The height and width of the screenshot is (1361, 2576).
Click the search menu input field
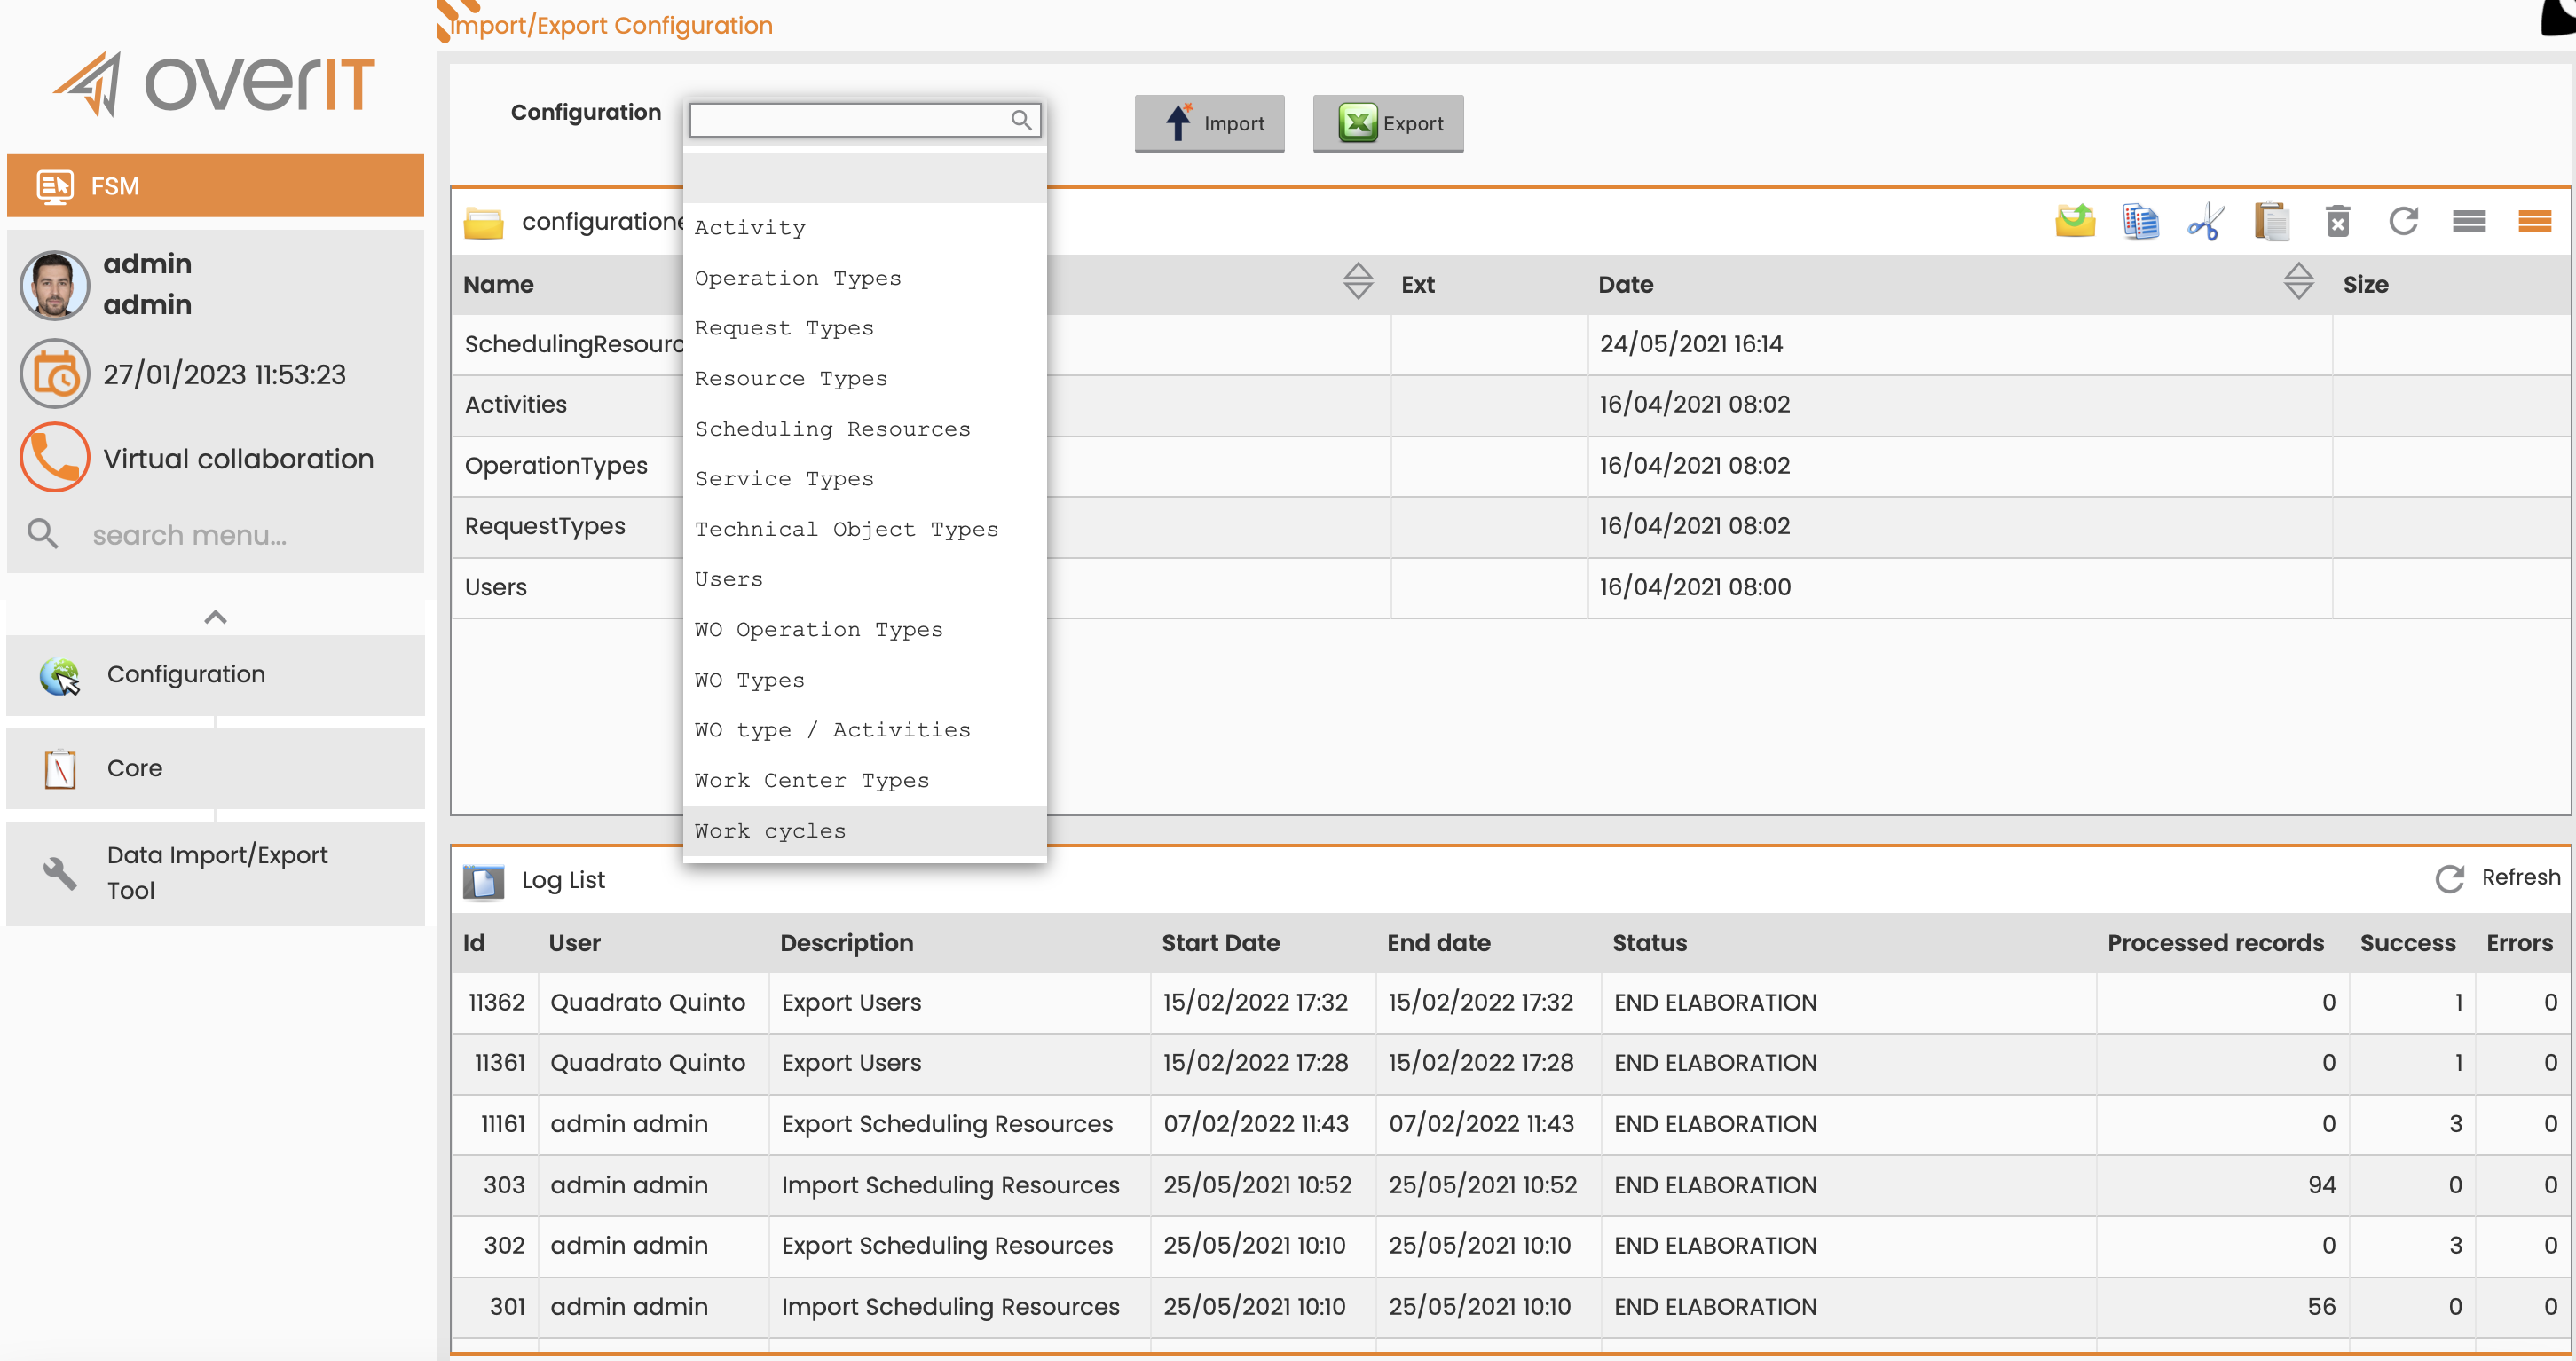[250, 535]
